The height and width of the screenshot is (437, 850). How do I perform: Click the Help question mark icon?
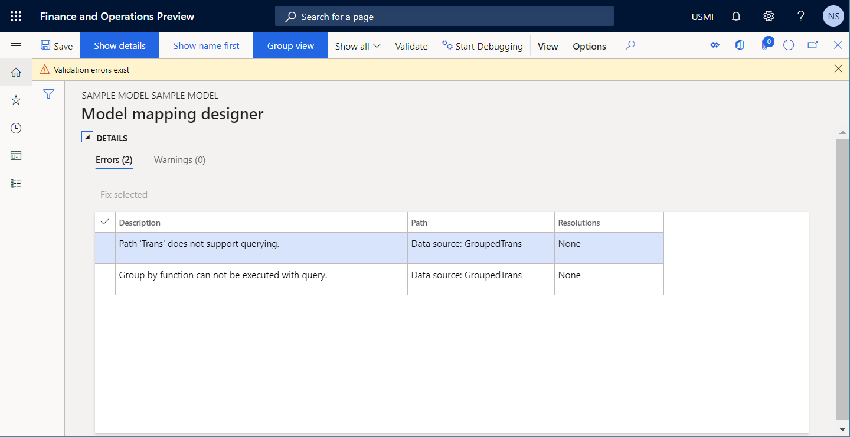(800, 16)
